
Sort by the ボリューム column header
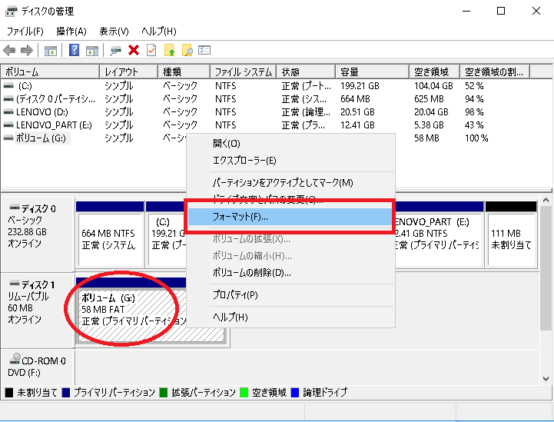(50, 71)
